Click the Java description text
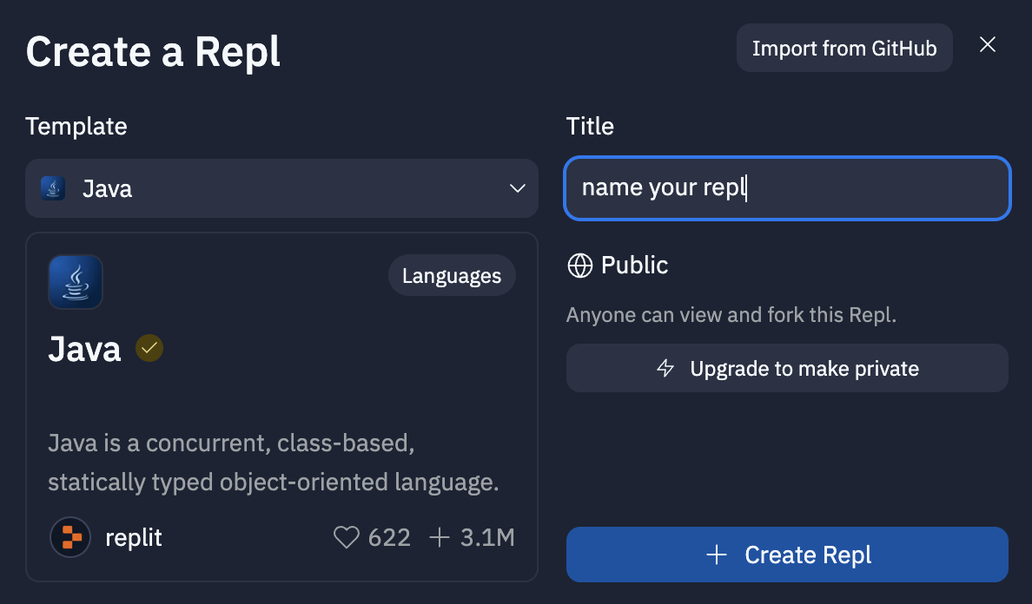This screenshot has height=604, width=1032. [x=273, y=463]
